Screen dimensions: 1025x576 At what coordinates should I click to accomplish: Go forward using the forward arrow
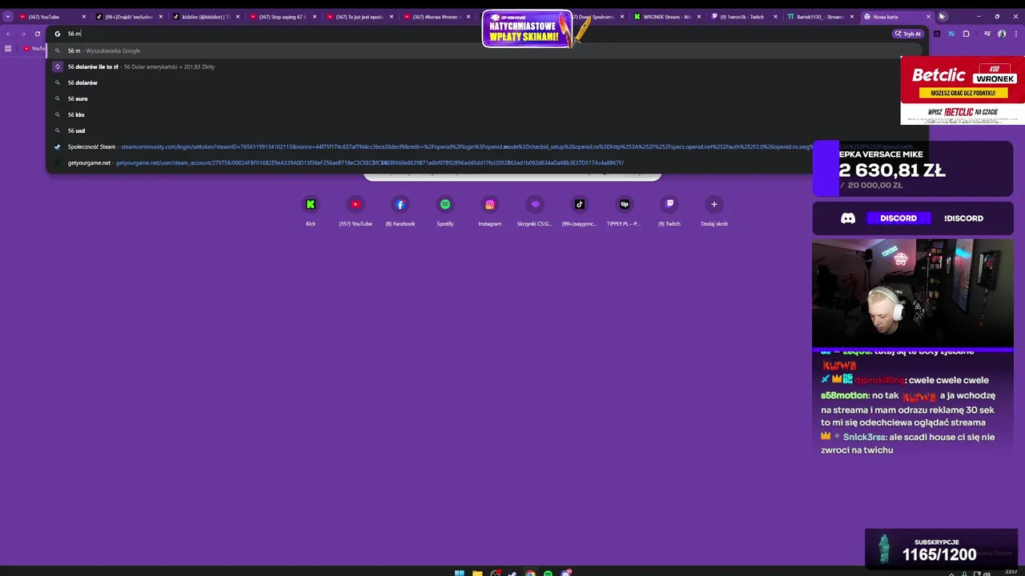pos(22,34)
